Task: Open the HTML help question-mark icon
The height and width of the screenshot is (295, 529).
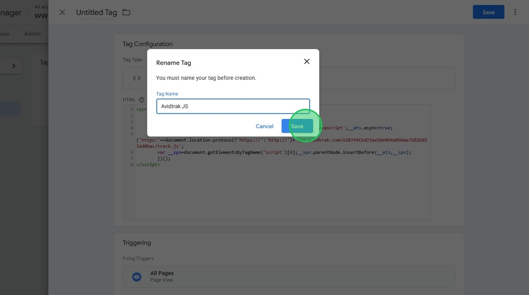Action: point(141,100)
